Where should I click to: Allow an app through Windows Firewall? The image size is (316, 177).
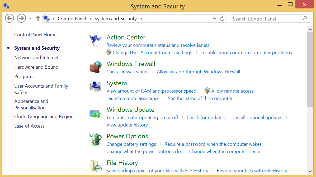pos(198,72)
